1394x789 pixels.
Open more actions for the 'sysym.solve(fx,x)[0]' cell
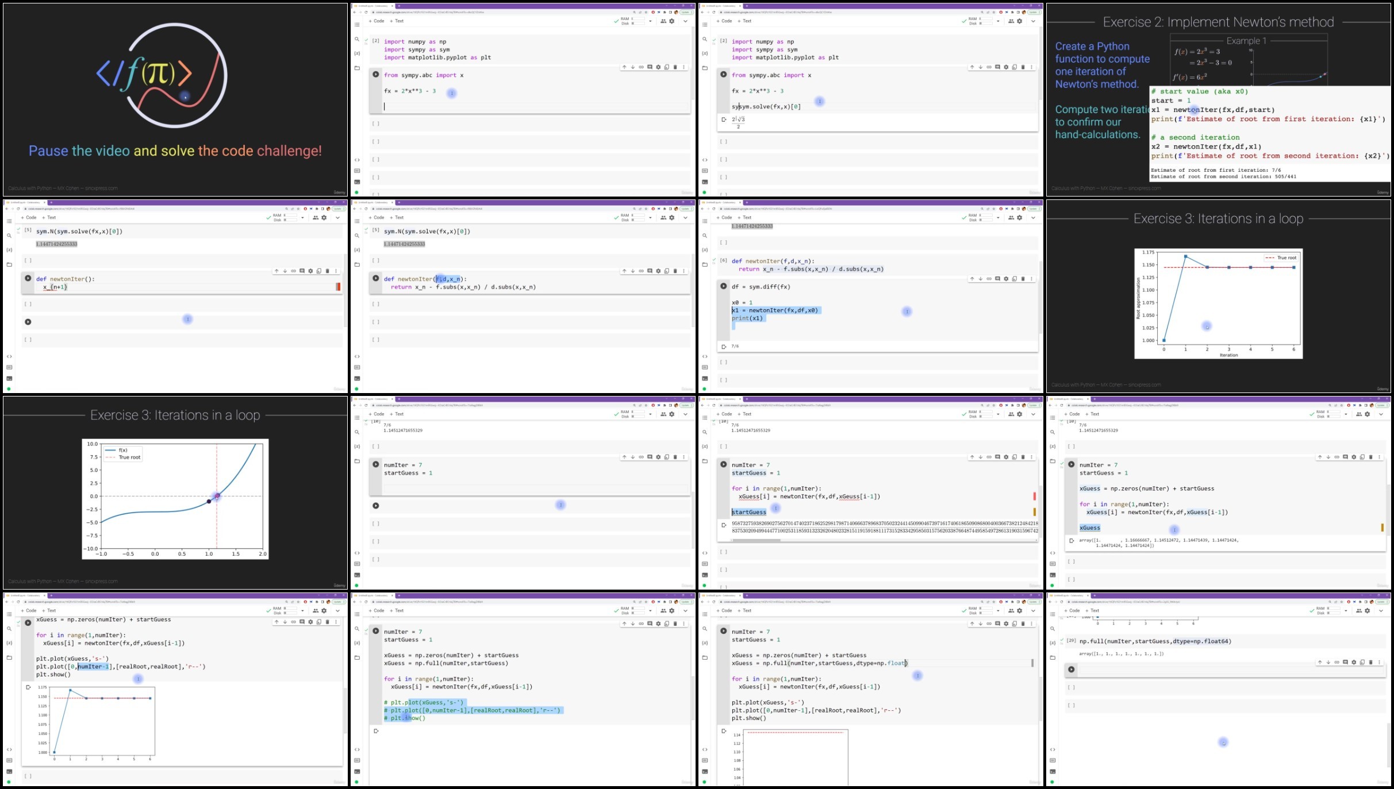pos(1031,67)
